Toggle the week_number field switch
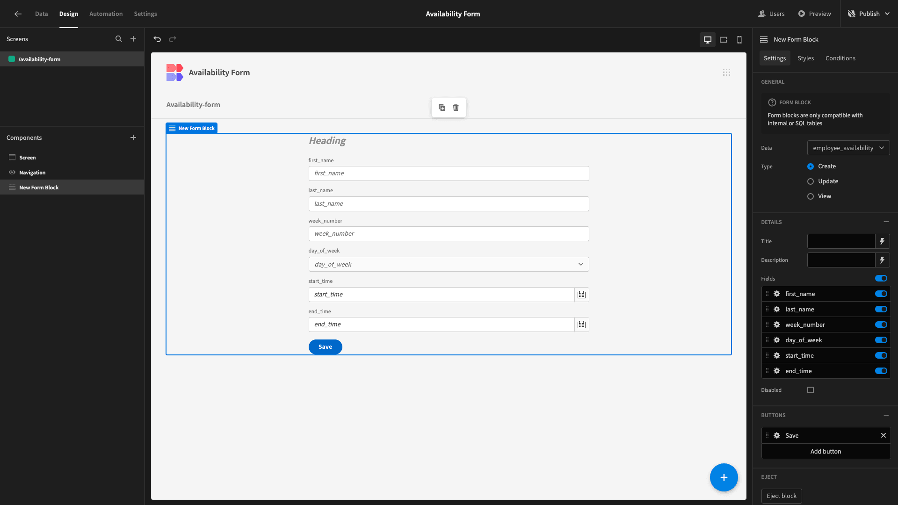This screenshot has width=898, height=505. [x=881, y=325]
